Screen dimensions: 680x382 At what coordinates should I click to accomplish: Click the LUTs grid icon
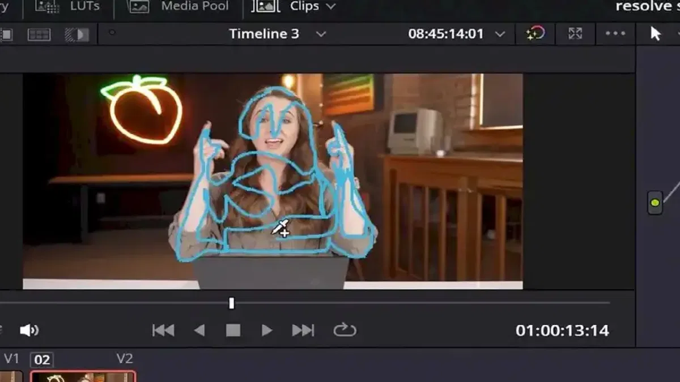(47, 6)
